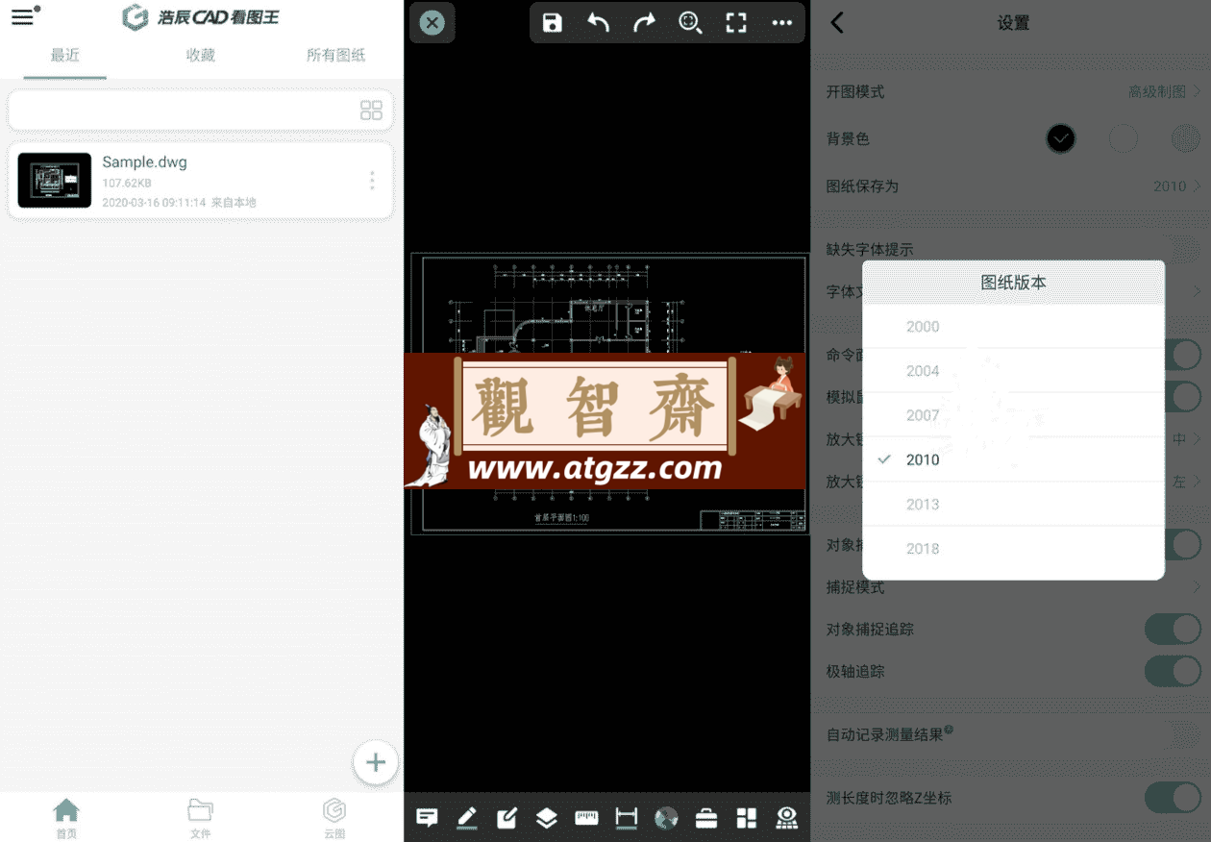Click the zoom magnifier icon in the top toolbar
The width and height of the screenshot is (1211, 842).
click(690, 23)
